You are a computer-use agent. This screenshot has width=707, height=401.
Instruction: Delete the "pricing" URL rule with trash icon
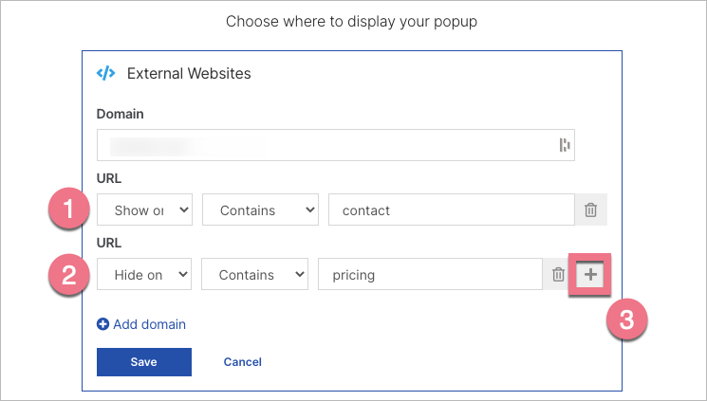tap(558, 275)
